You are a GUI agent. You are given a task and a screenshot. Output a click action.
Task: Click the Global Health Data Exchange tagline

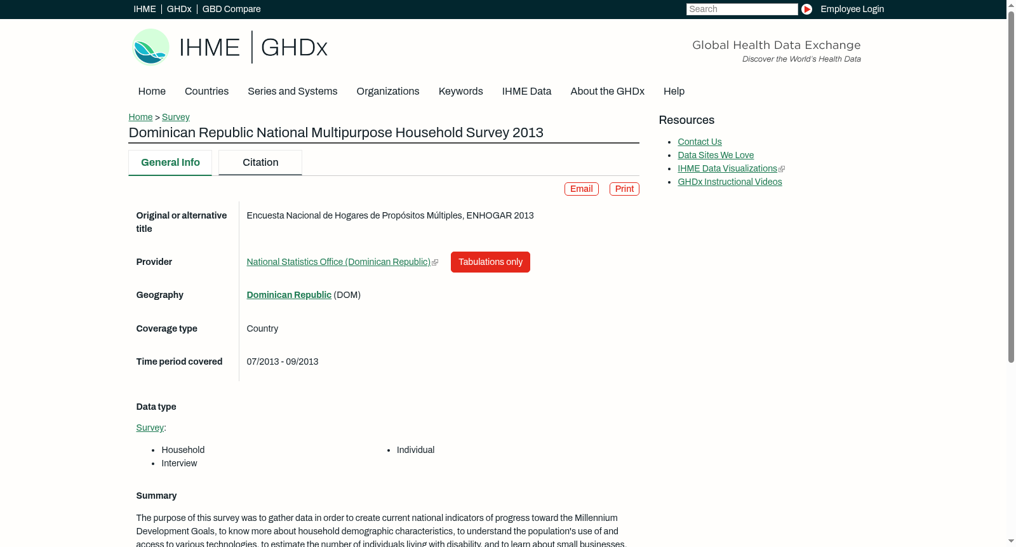pyautogui.click(x=776, y=45)
